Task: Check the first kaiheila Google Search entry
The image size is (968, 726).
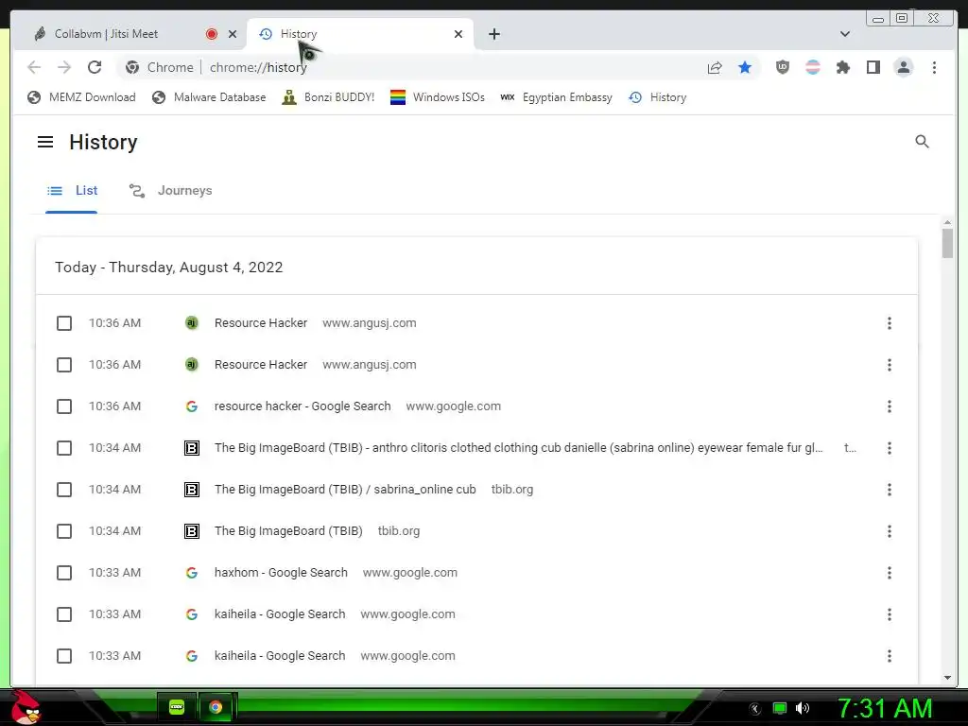Action: (x=64, y=614)
